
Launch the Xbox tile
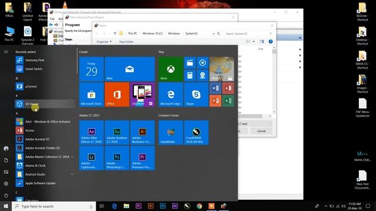[171, 69]
